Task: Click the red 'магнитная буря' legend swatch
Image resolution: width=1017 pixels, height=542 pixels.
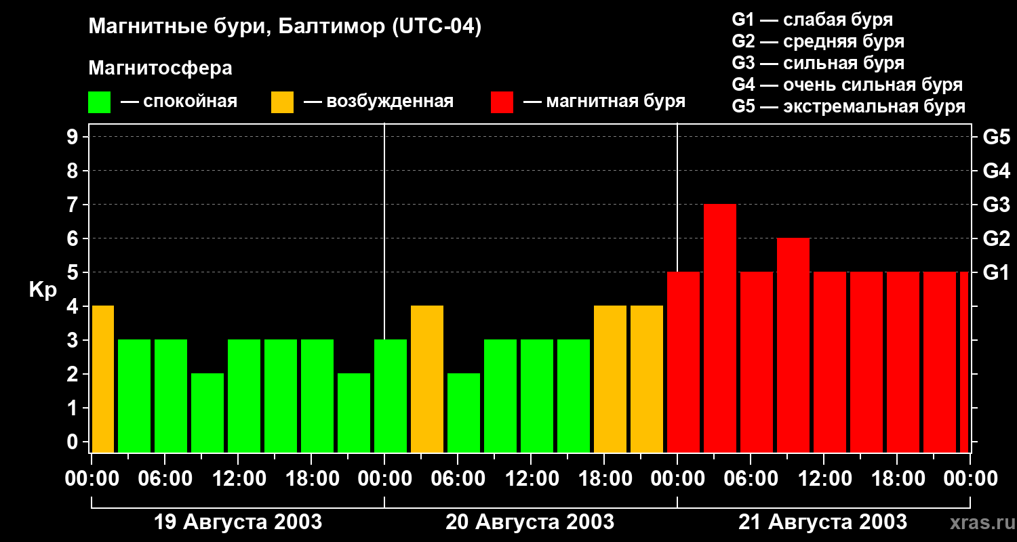Action: coord(502,102)
